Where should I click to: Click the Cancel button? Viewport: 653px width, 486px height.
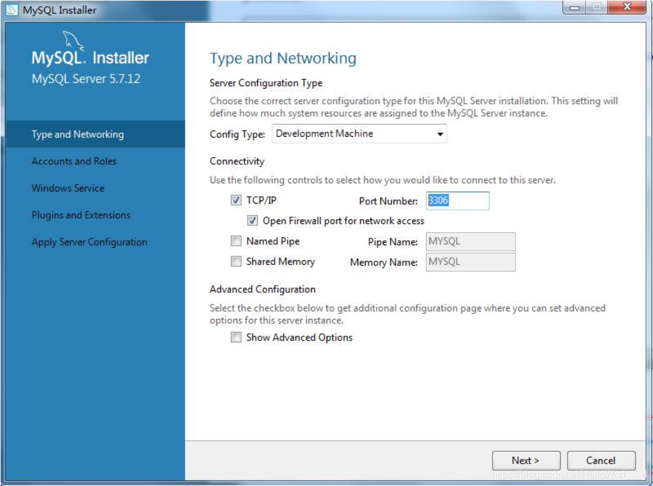click(601, 461)
